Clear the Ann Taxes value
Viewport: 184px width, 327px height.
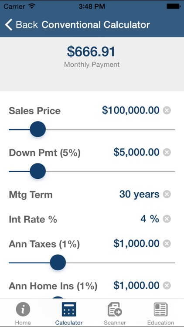coord(167,244)
